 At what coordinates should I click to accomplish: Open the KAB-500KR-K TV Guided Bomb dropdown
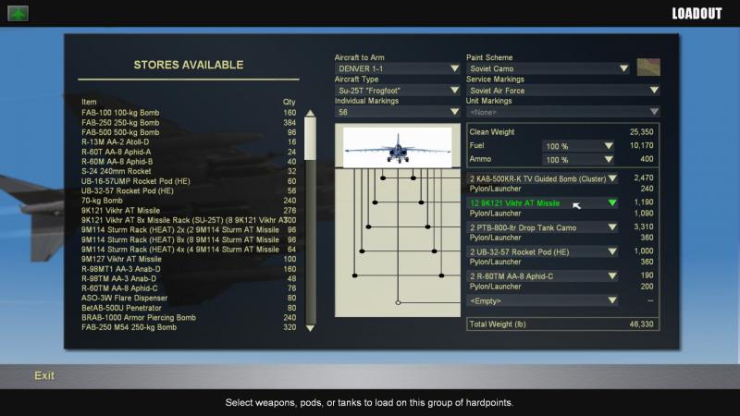pos(543,178)
